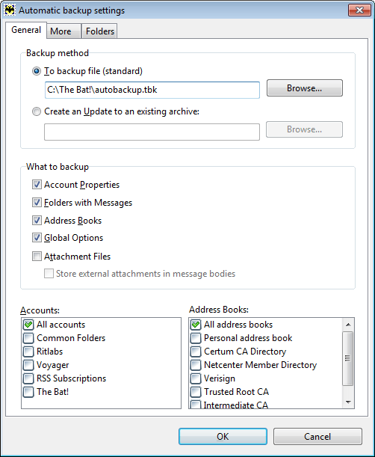Select 'To backup file (standard)' radio button
Viewport: 375px width, 457px height.
click(x=37, y=71)
